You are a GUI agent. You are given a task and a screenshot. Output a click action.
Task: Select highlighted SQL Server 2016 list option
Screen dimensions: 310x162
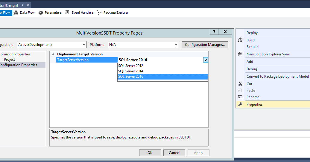coord(163,77)
